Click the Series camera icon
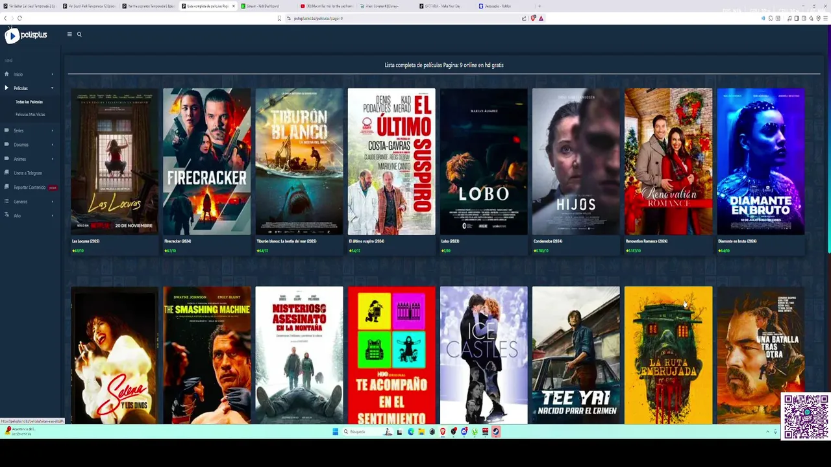The image size is (831, 467). 6,130
